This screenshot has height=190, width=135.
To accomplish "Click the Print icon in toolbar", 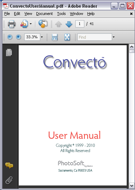I will pos(11,24).
